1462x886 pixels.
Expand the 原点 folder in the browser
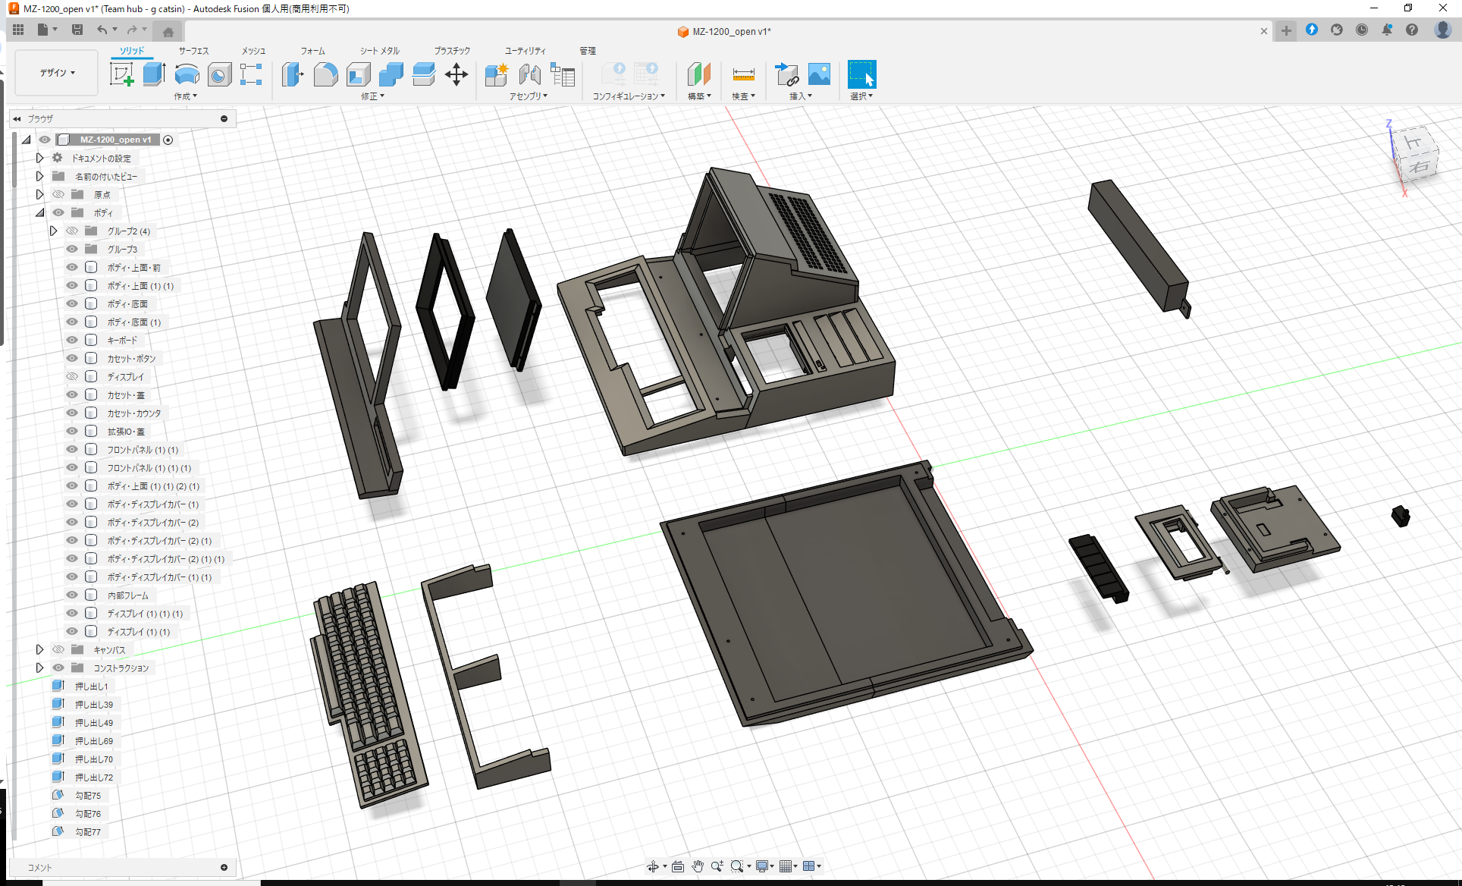[x=39, y=194]
